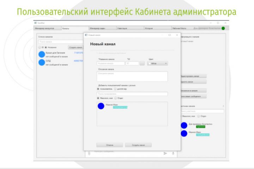Select the ОЛД channel avatar
Screen dimensions: 254x169
click(x=42, y=62)
